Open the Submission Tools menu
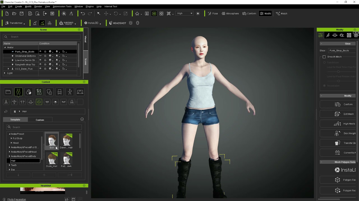This screenshot has width=359, height=201. click(62, 6)
